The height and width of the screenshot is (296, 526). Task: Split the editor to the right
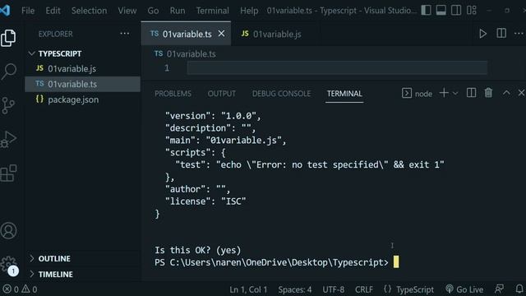coord(501,33)
